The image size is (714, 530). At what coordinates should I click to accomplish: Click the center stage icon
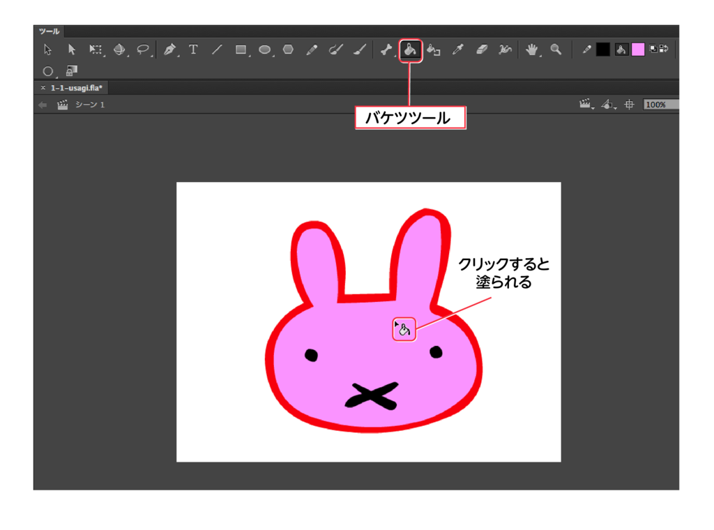(x=630, y=105)
